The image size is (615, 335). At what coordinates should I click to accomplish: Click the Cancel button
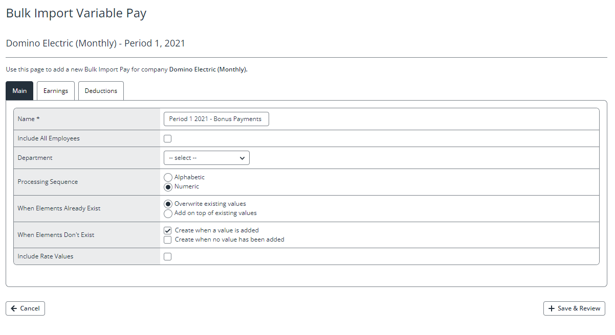click(x=25, y=308)
